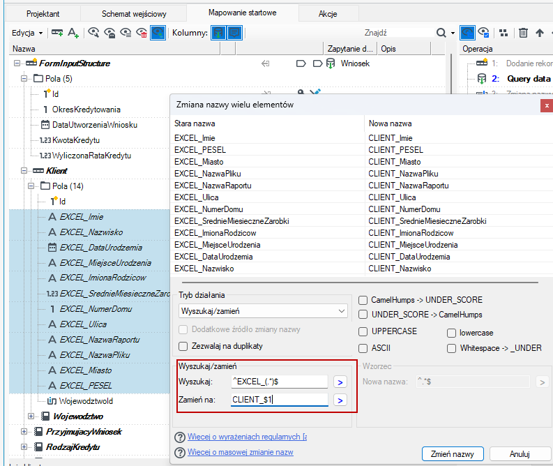Click the book icon of RodzajKredytu

click(x=38, y=447)
